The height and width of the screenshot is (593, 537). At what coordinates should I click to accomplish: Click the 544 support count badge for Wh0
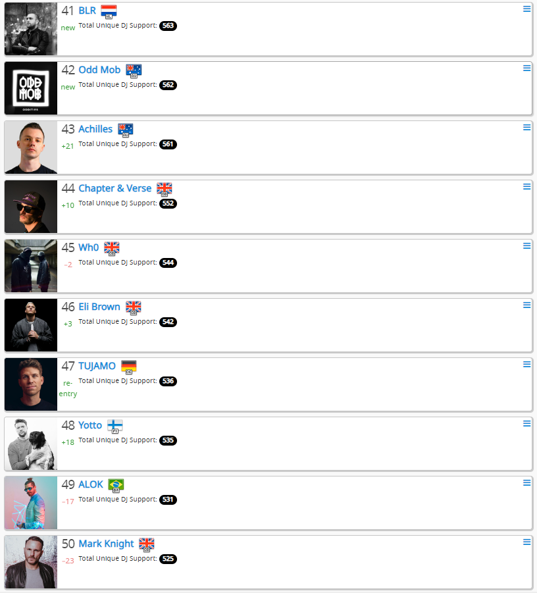tap(168, 263)
